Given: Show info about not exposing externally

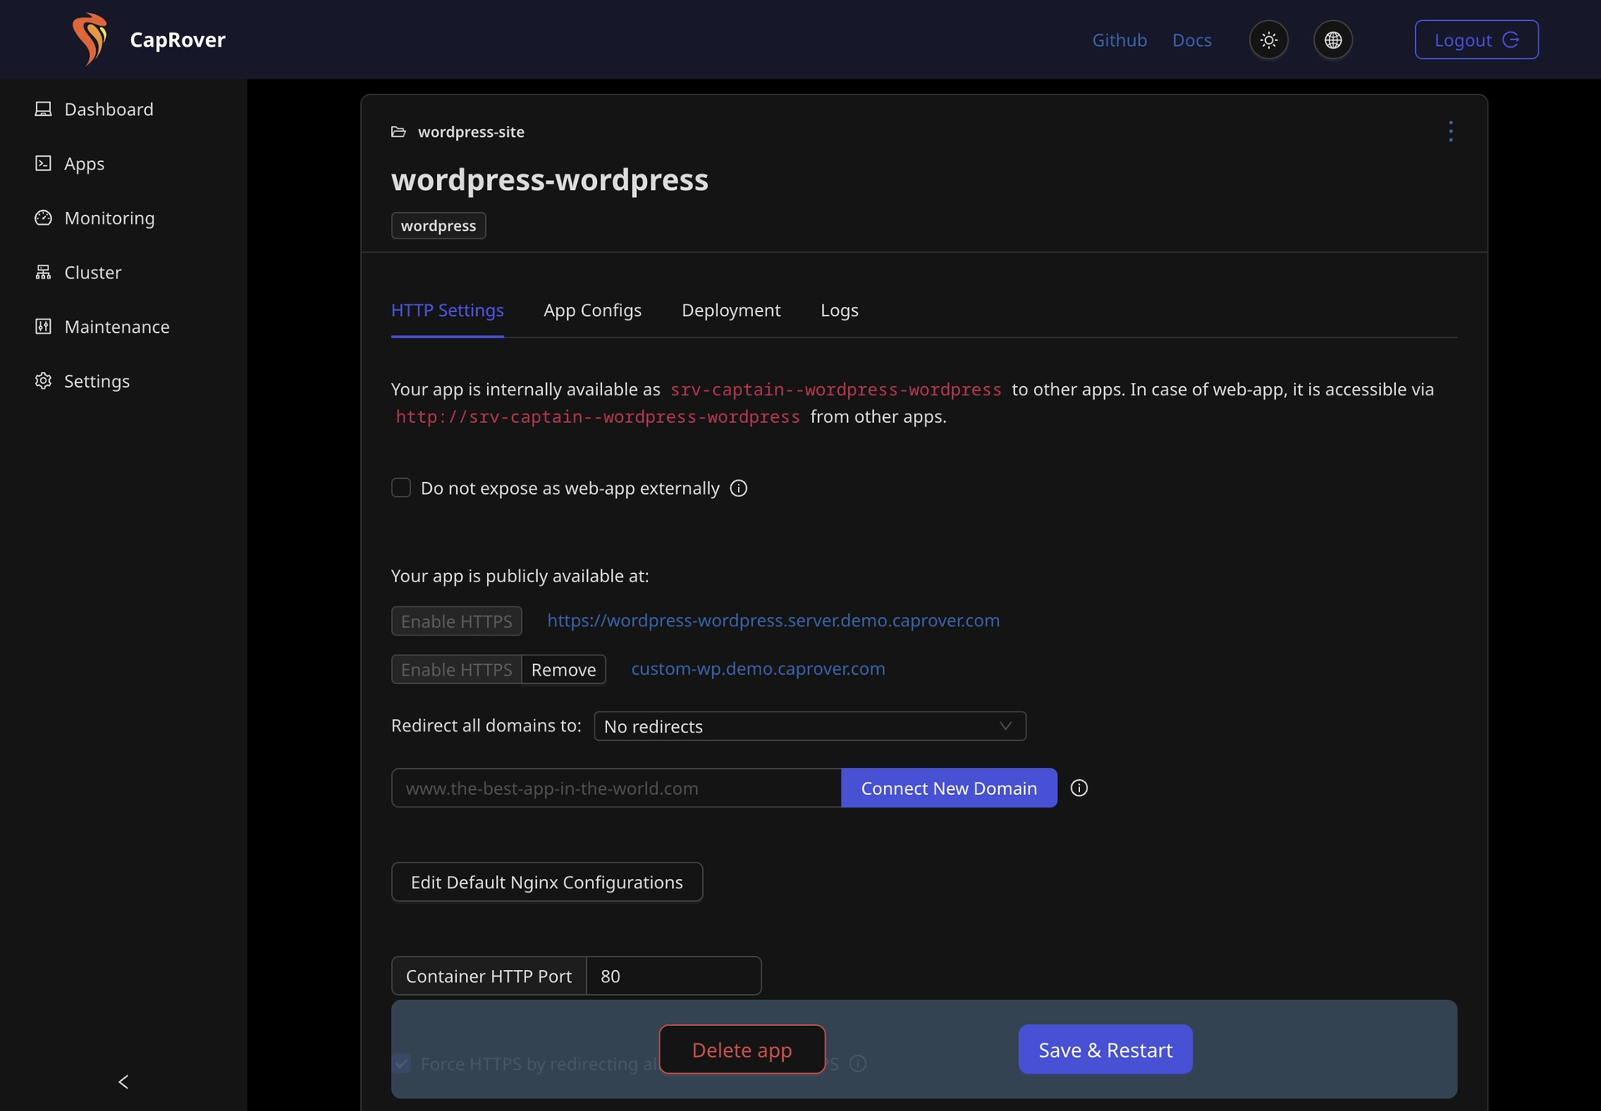Looking at the screenshot, I should pos(739,488).
